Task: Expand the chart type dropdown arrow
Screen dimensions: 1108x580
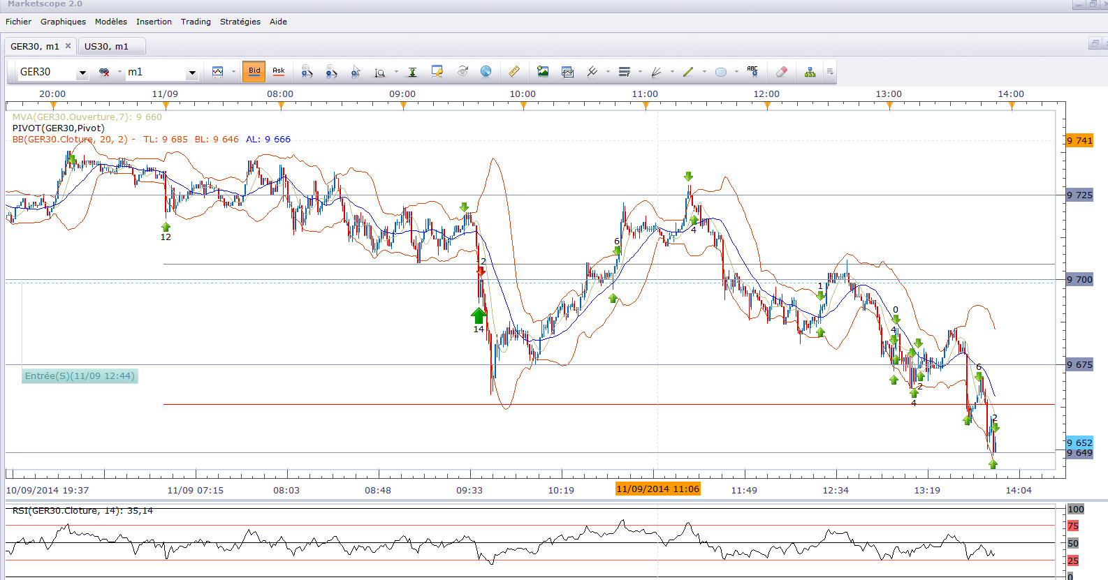Action: [x=233, y=72]
